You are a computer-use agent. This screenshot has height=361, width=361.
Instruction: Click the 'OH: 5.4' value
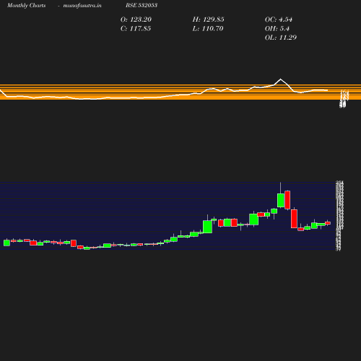tap(277, 29)
